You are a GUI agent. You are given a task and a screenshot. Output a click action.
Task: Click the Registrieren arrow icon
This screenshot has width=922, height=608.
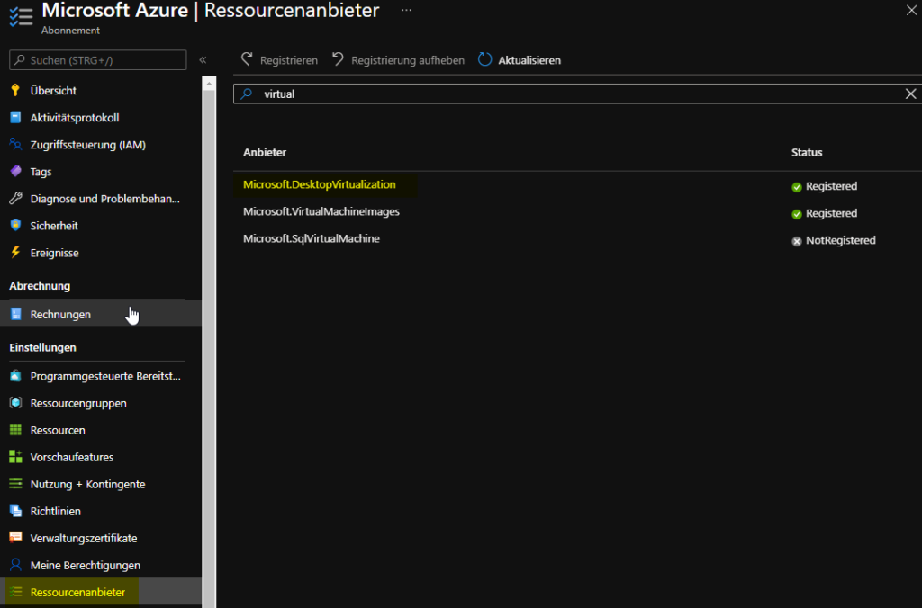pyautogui.click(x=247, y=59)
